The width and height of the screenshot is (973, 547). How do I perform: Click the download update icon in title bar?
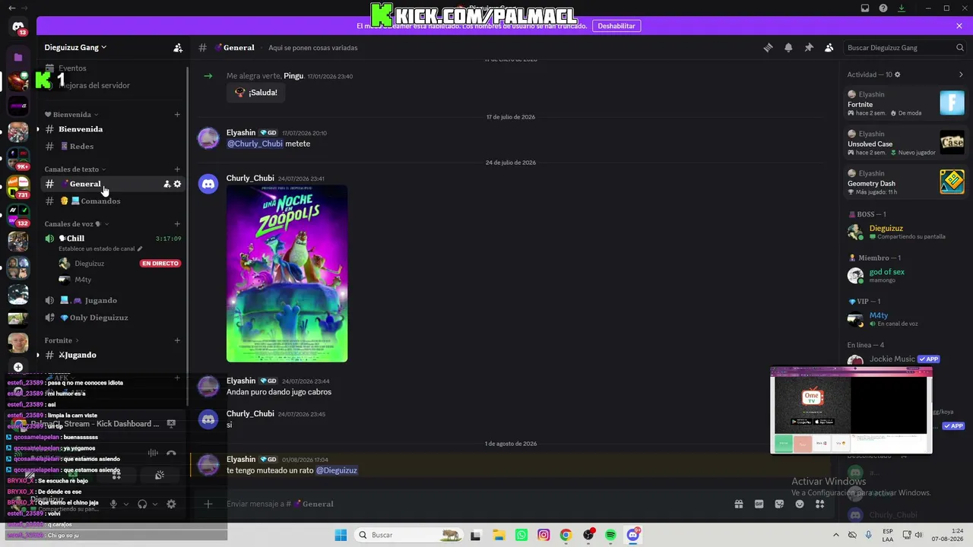pyautogui.click(x=902, y=8)
